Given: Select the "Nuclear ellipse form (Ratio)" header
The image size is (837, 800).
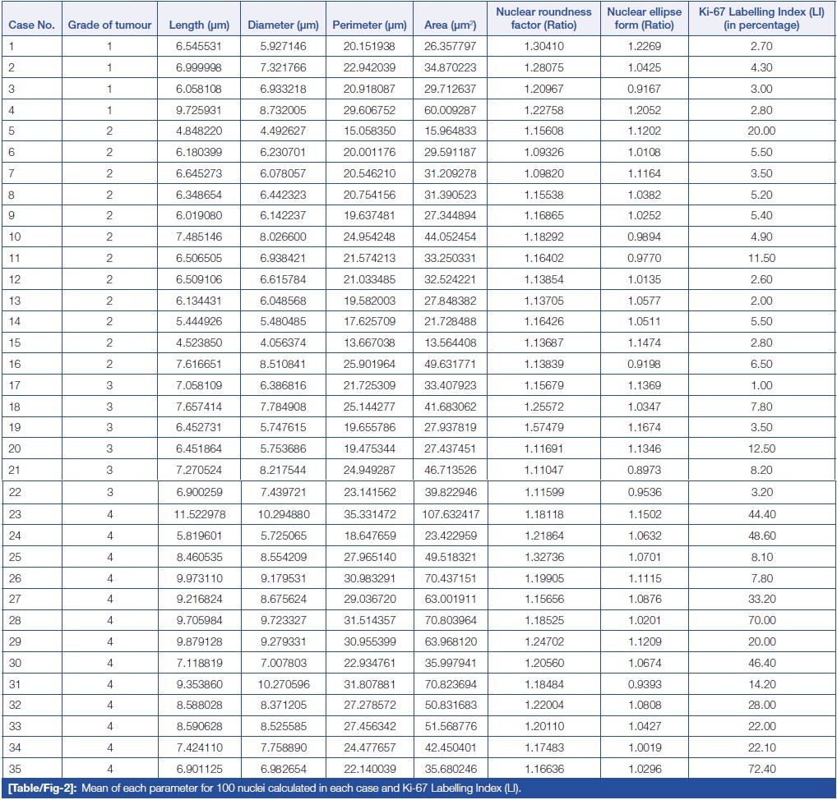Looking at the screenshot, I should [644, 18].
